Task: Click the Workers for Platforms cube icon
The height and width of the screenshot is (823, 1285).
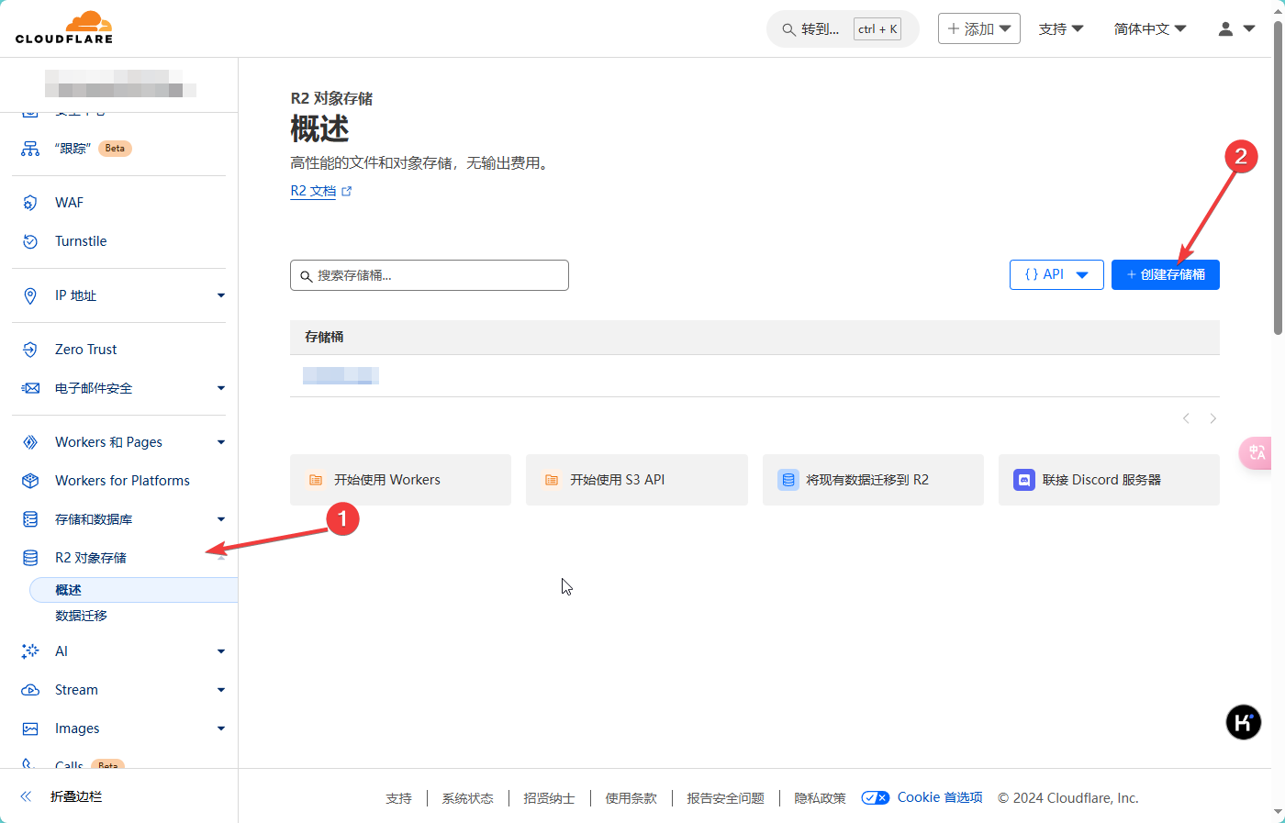Action: pyautogui.click(x=30, y=481)
